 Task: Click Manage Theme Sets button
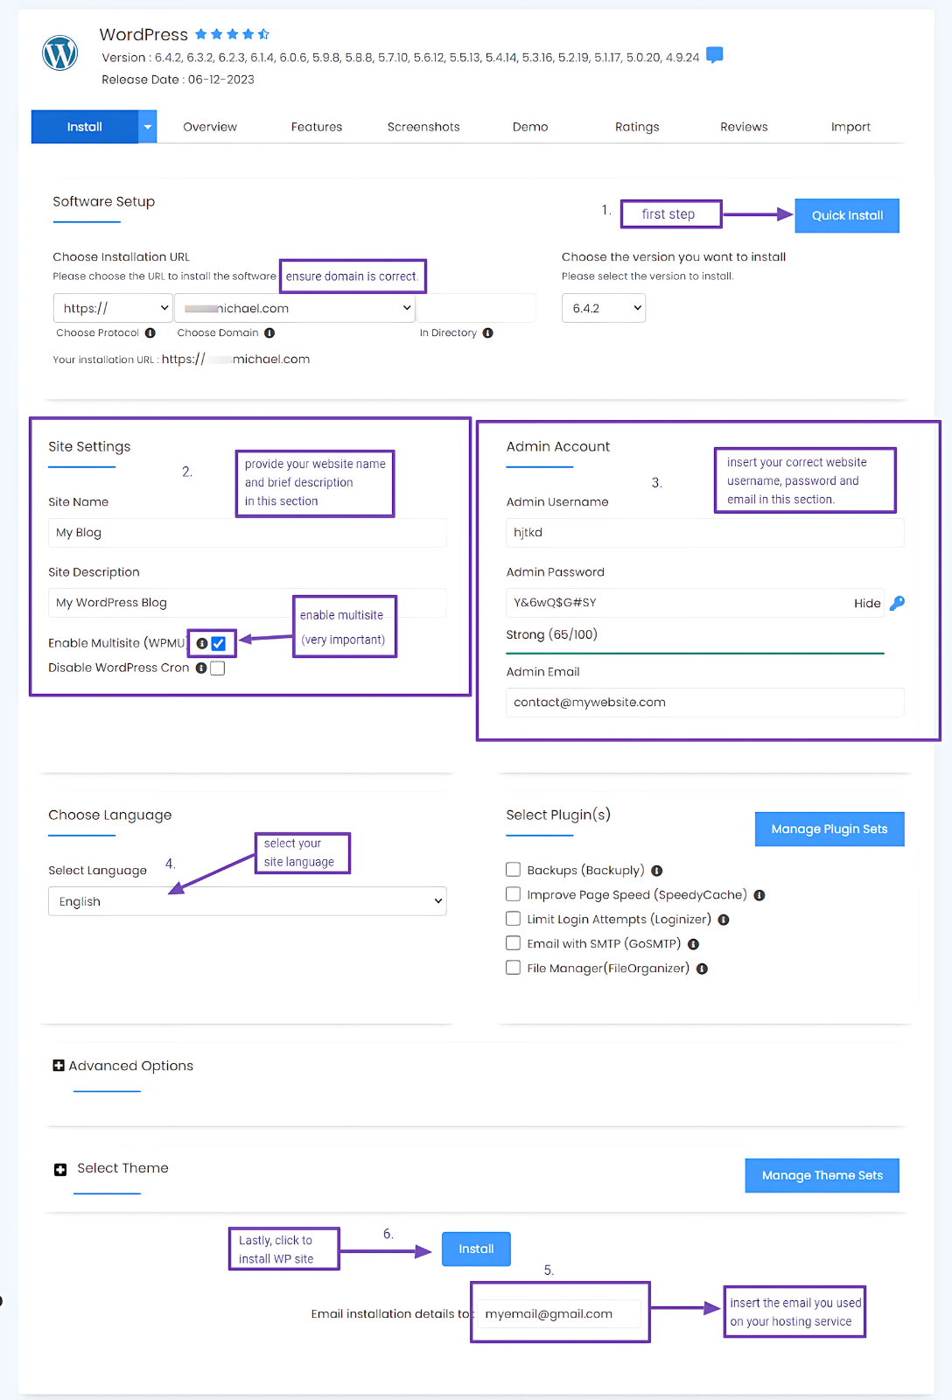822,1176
